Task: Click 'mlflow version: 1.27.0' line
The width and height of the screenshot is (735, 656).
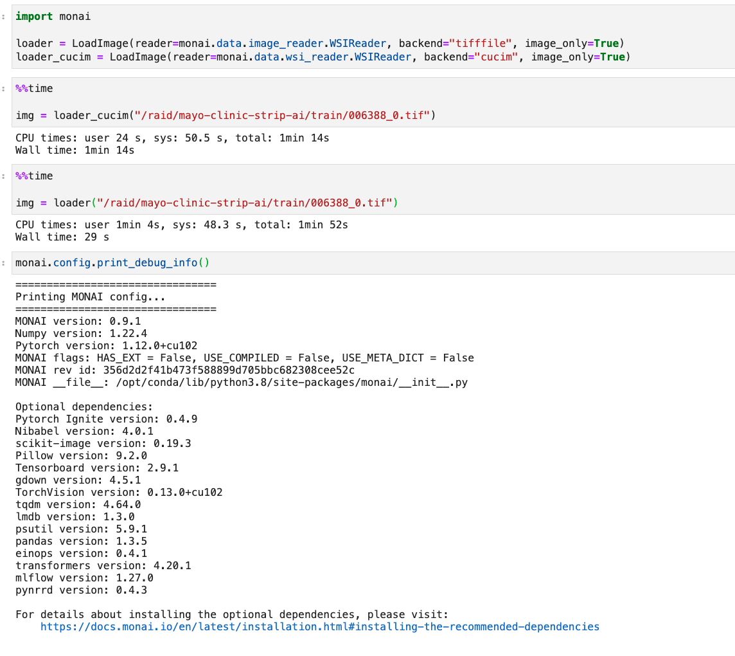Action: pyautogui.click(x=84, y=578)
